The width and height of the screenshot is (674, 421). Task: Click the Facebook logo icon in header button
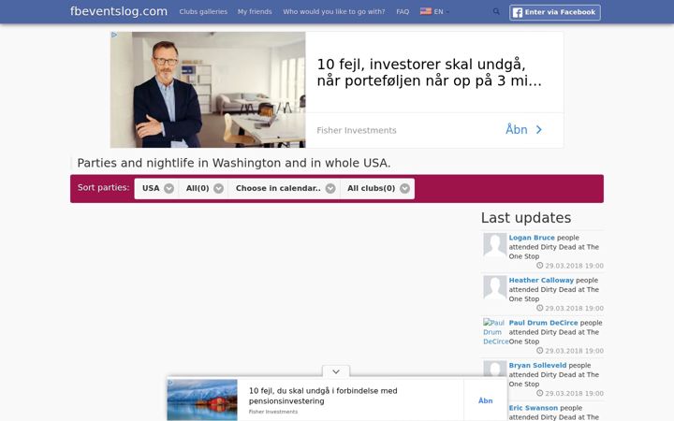518,12
